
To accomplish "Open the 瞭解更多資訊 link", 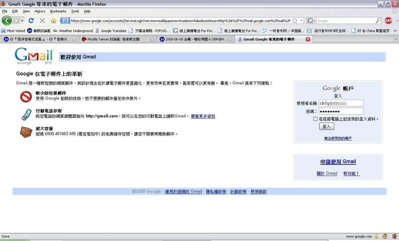I will click(x=203, y=116).
